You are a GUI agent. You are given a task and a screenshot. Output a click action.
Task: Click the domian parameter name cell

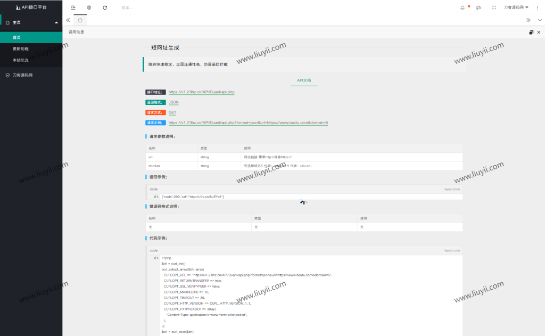coord(172,166)
